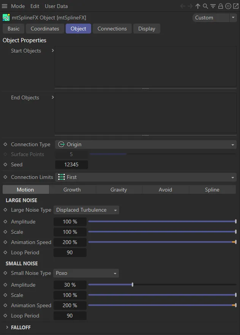The width and height of the screenshot is (240, 335).
Task: Select the Growth settings page
Action: coord(72,189)
